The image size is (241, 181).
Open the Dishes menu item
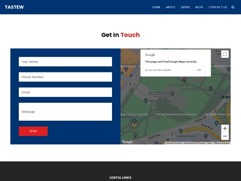(x=185, y=7)
